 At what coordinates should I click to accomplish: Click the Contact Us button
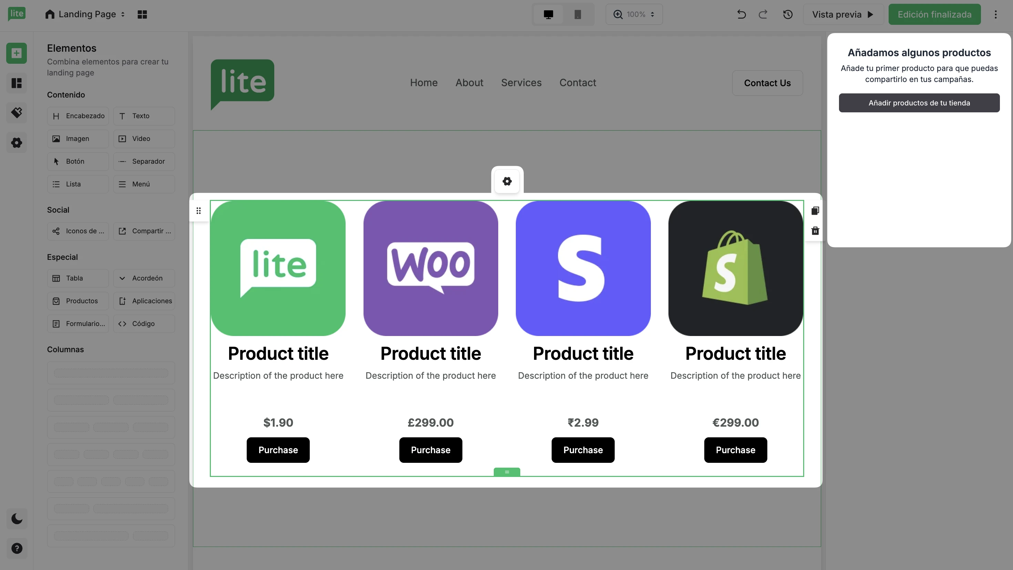[x=767, y=83]
